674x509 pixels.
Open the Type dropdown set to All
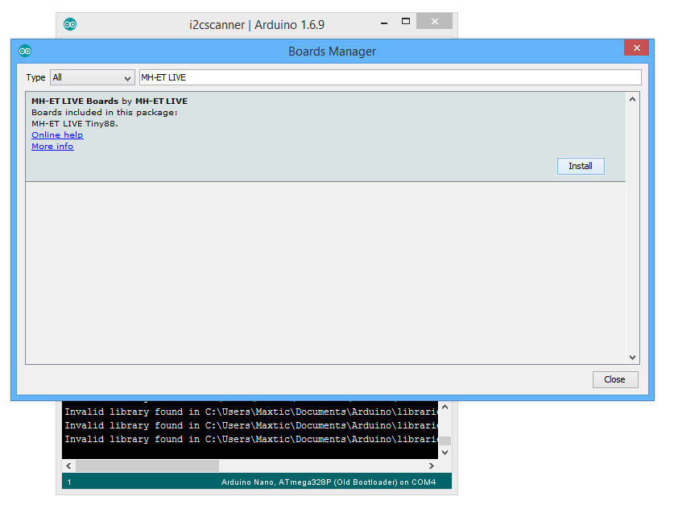92,78
